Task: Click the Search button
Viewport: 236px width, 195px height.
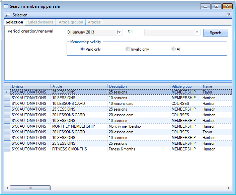Action: point(216,32)
